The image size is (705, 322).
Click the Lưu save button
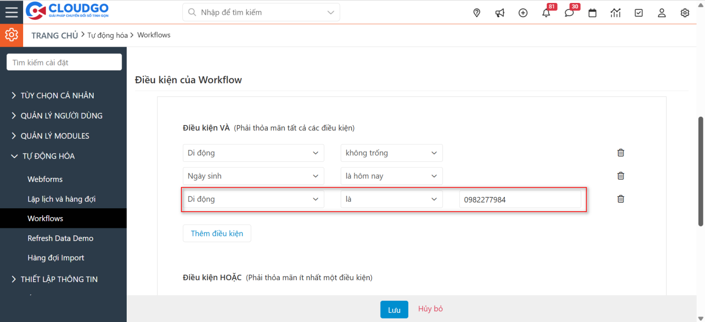[394, 310]
